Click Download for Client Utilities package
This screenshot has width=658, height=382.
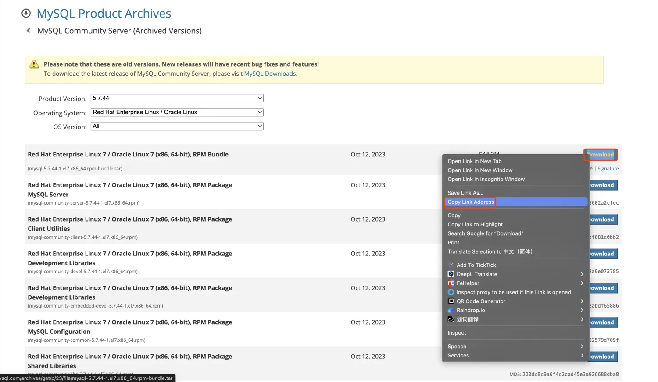(603, 219)
